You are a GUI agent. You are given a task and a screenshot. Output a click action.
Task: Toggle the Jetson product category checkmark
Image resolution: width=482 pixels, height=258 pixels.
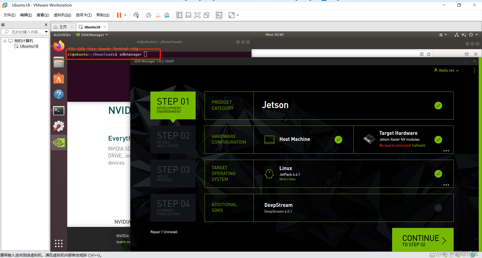438,106
